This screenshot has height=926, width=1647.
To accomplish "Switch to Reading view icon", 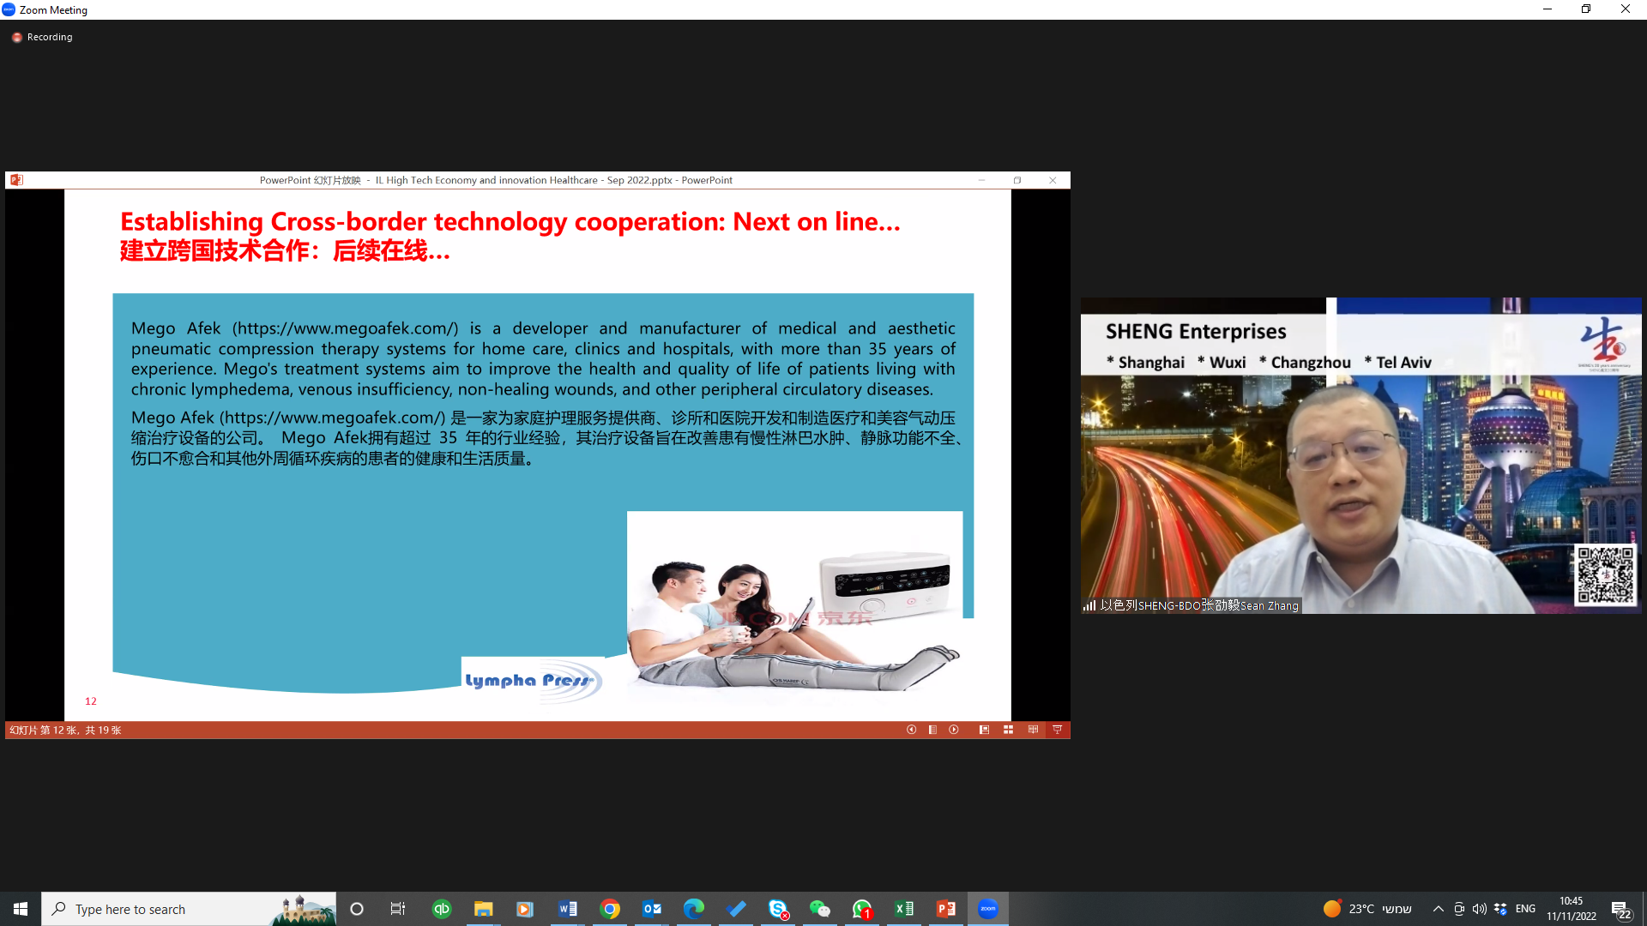I will (1033, 730).
